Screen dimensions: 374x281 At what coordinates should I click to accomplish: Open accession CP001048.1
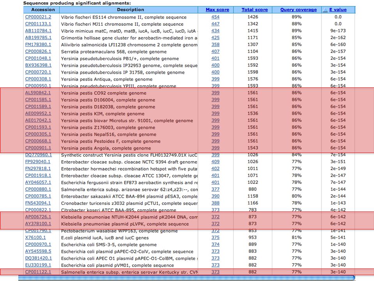38,58
